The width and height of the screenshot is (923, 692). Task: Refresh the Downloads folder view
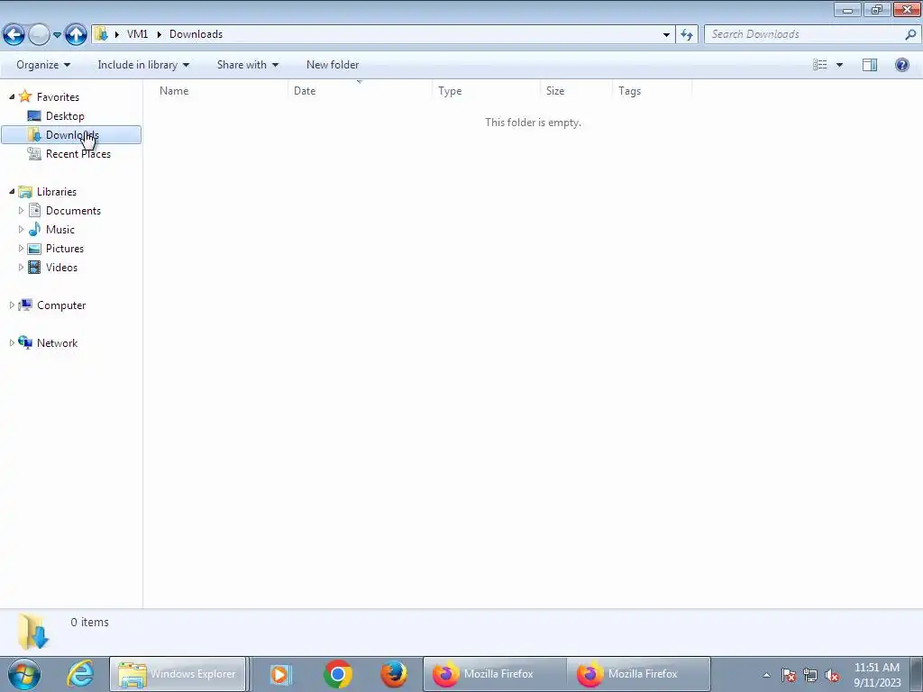click(x=686, y=34)
